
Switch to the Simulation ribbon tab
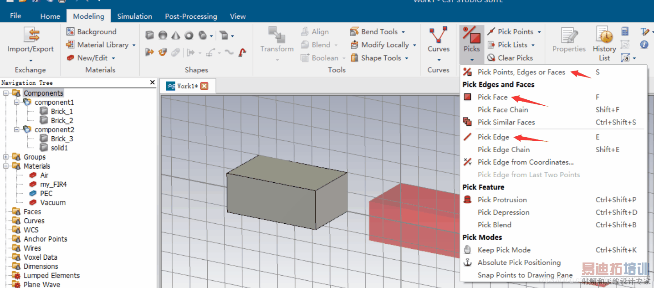click(x=135, y=16)
